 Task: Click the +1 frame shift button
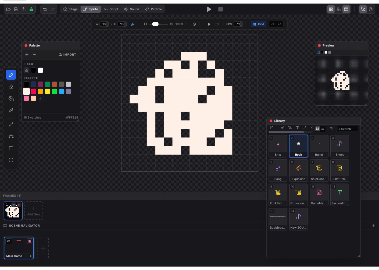[x=280, y=24]
